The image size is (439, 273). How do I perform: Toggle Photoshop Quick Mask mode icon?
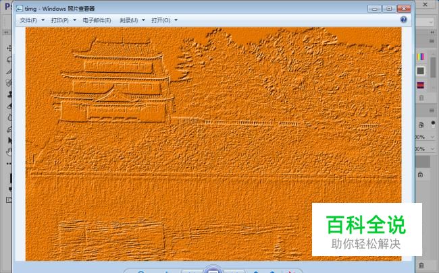(9, 200)
